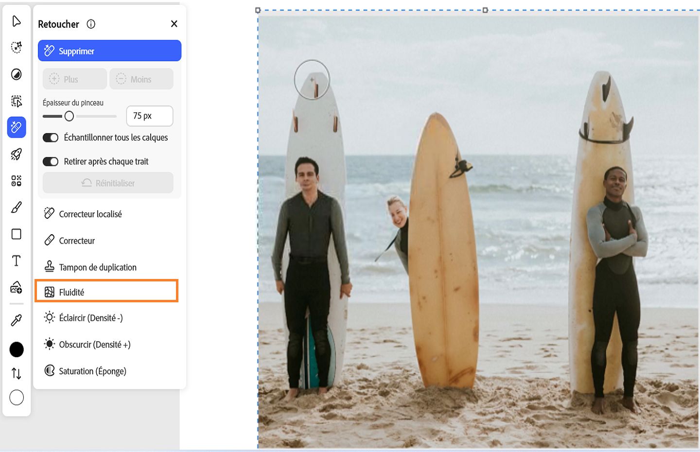Select the Eyedropper tool
700x452 pixels.
coord(16,318)
